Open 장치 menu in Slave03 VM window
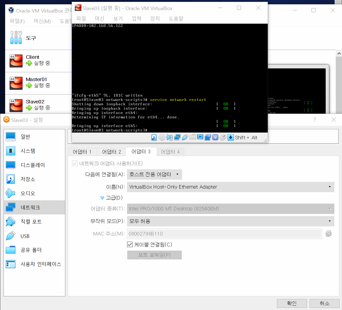 tap(155, 19)
